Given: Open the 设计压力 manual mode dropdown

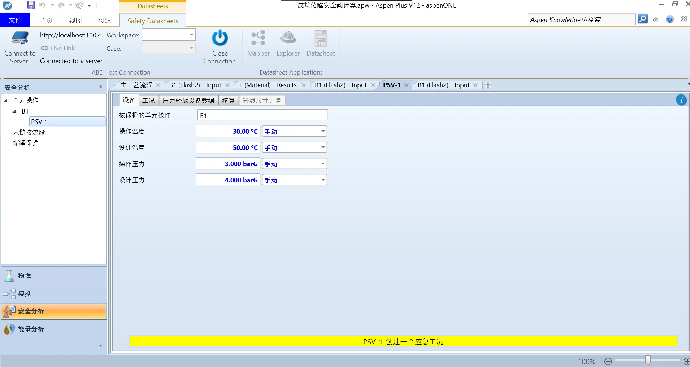Looking at the screenshot, I should click(323, 180).
